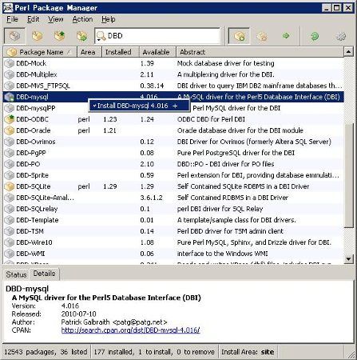Open the File menu

point(12,19)
